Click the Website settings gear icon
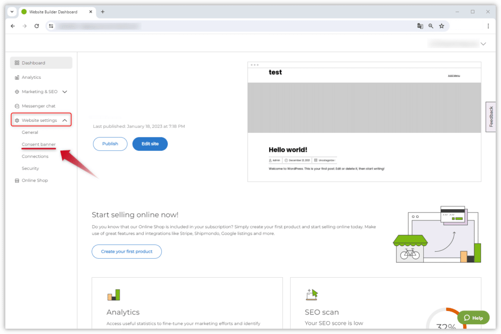This screenshot has height=334, width=501. click(x=17, y=120)
